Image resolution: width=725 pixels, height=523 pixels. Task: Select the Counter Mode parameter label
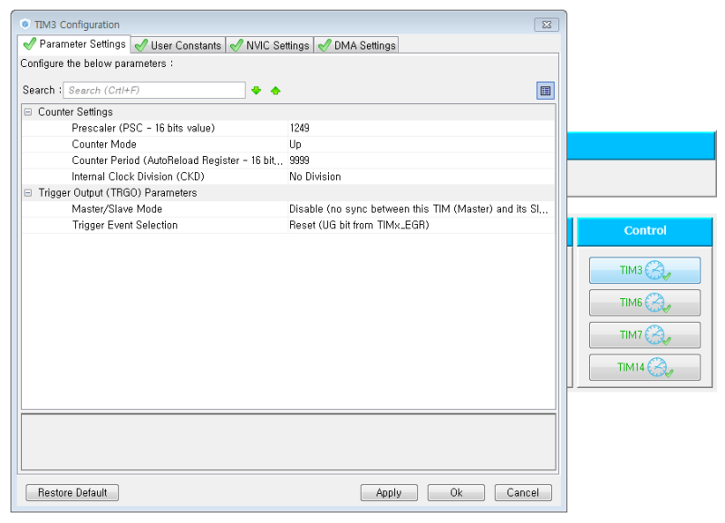click(x=104, y=144)
